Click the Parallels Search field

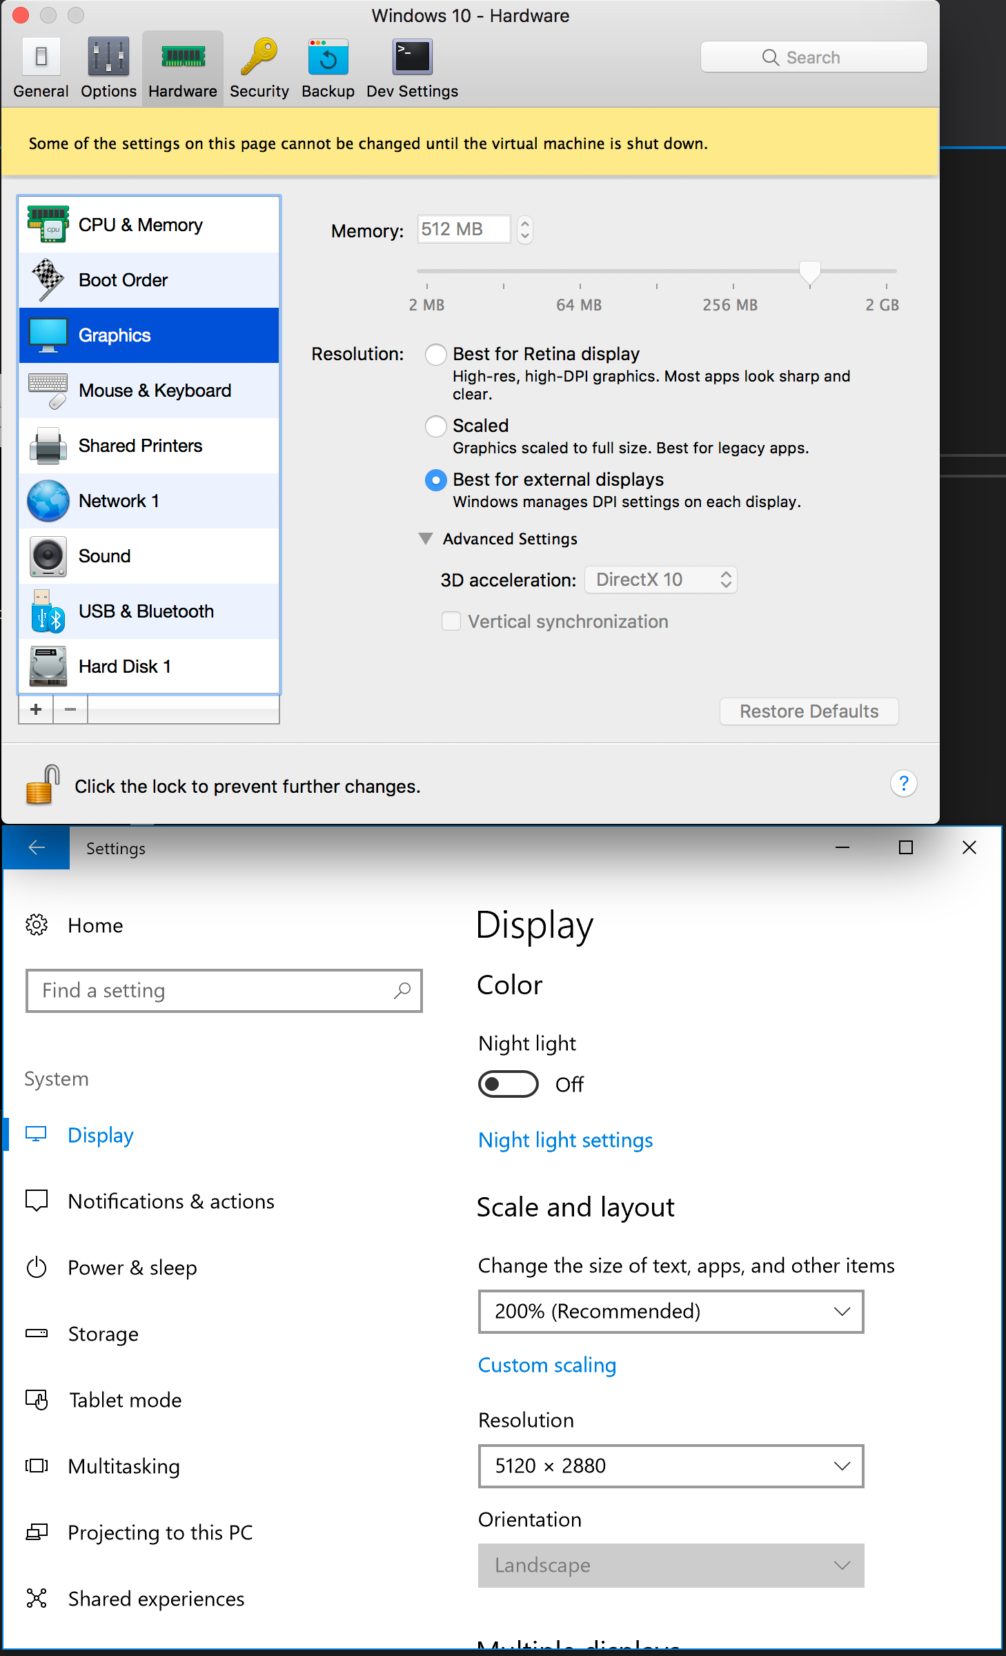pyautogui.click(x=814, y=57)
